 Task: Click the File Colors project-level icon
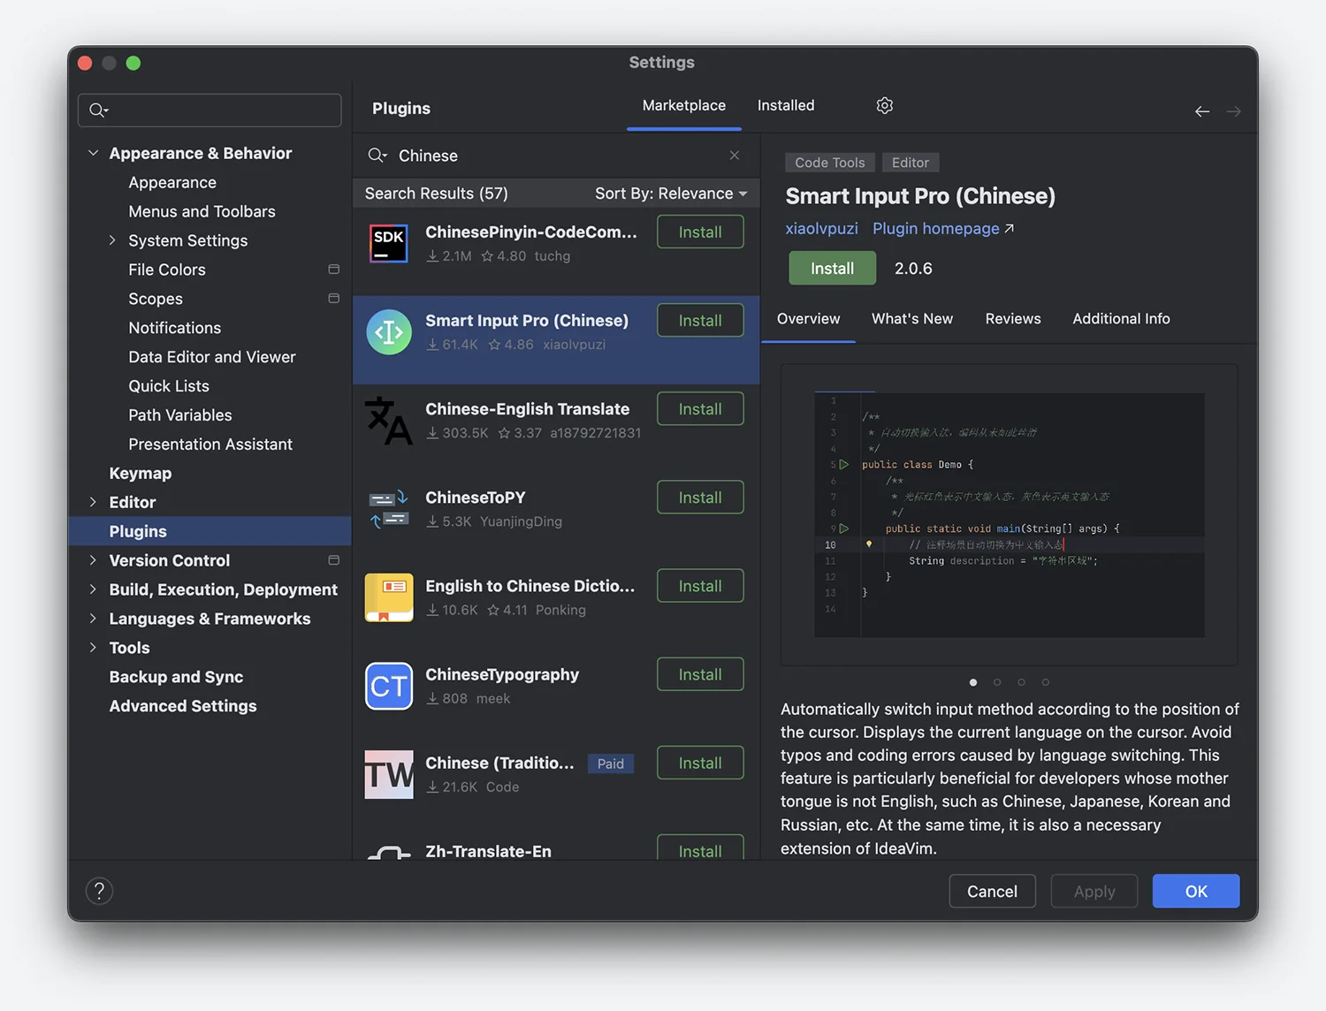coord(333,270)
